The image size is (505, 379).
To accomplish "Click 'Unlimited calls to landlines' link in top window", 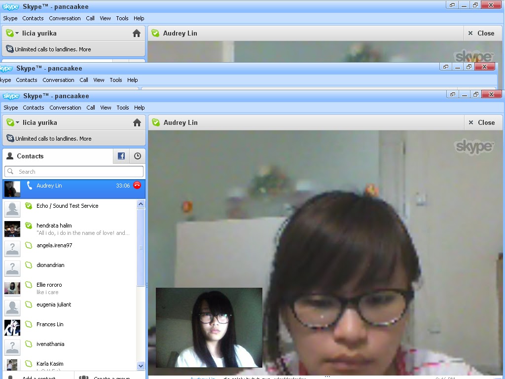I will click(x=53, y=49).
